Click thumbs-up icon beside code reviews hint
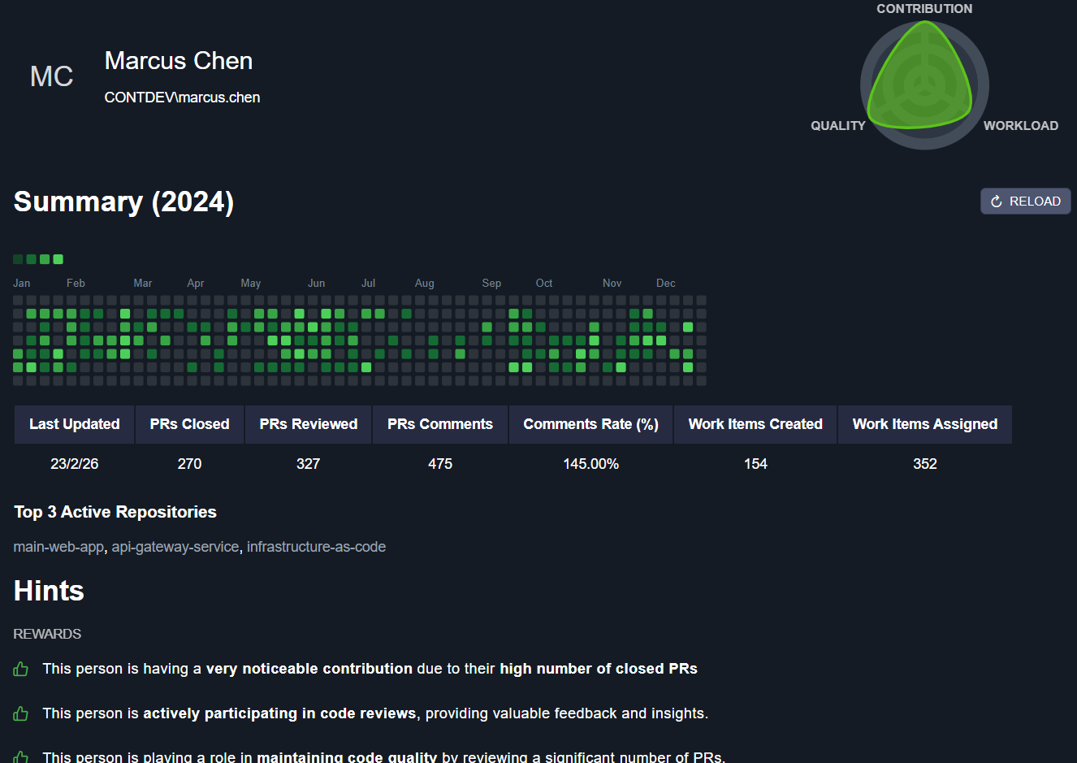The height and width of the screenshot is (763, 1077). (x=21, y=714)
